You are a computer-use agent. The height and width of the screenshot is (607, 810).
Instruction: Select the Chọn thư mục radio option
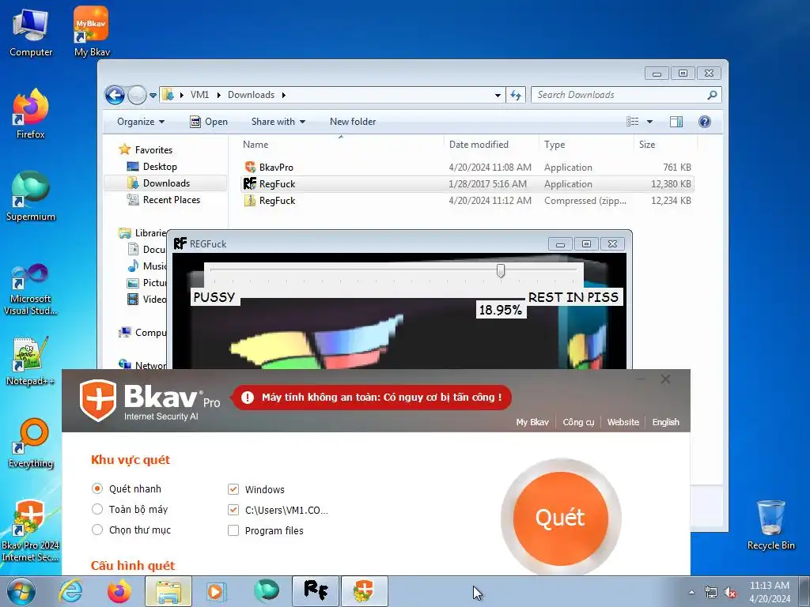97,530
